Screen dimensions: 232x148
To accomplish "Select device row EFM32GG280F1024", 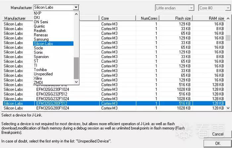I will coord(114,108).
